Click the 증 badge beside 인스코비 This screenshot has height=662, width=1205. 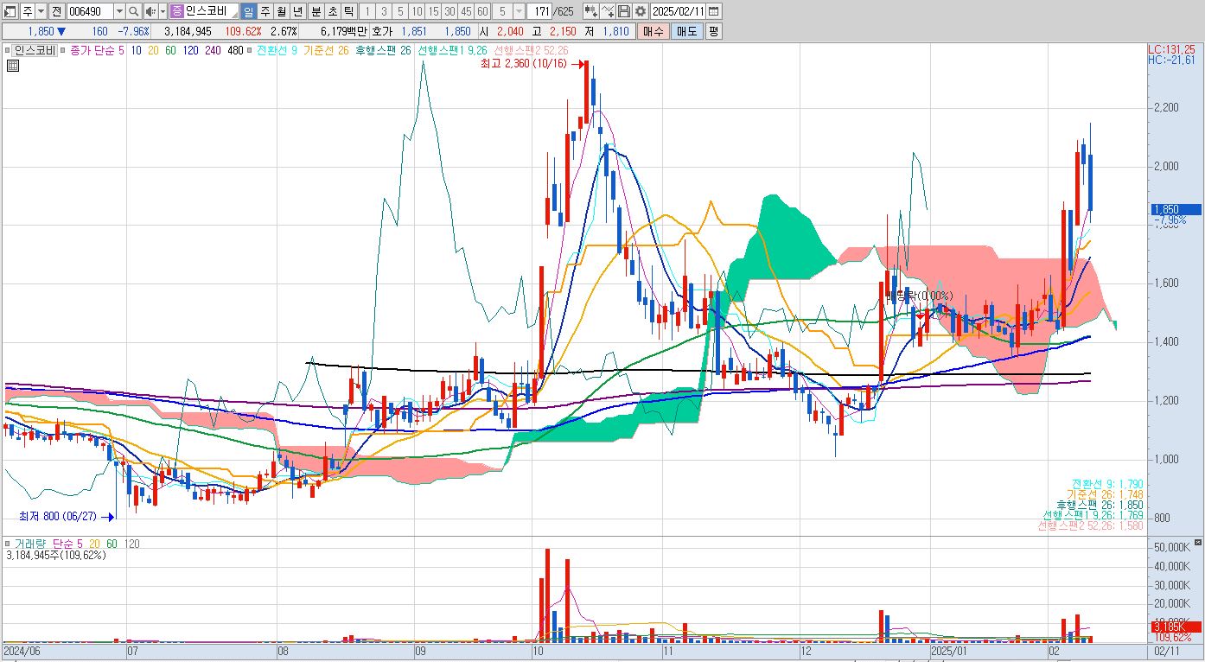click(x=177, y=11)
